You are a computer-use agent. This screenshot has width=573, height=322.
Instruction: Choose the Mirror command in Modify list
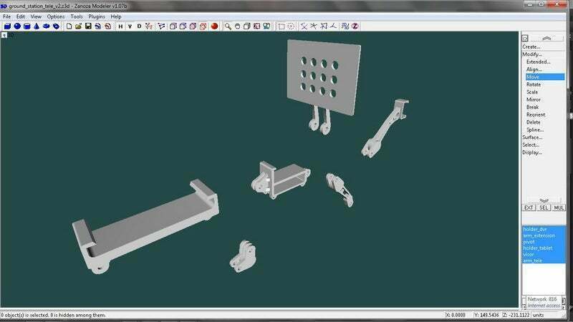click(x=534, y=99)
